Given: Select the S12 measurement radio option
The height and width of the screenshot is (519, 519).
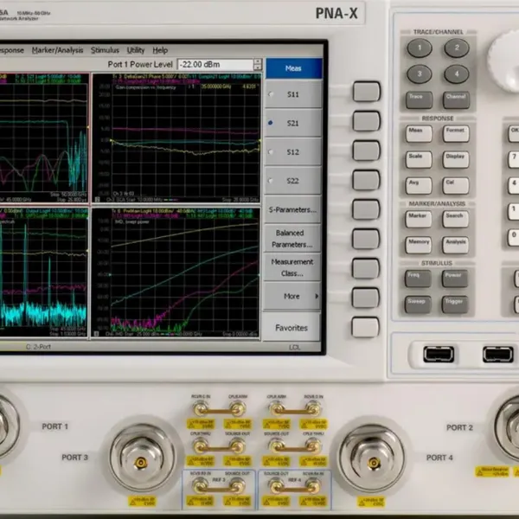Looking at the screenshot, I should tap(293, 152).
